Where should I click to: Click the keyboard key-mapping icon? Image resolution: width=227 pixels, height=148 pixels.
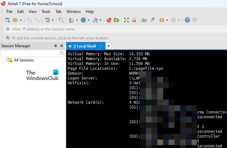coord(144,20)
